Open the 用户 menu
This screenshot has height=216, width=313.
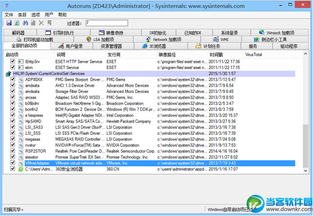49,15
